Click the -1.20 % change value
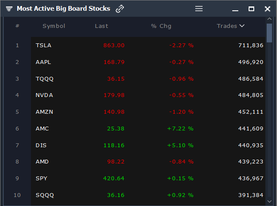 181,112
